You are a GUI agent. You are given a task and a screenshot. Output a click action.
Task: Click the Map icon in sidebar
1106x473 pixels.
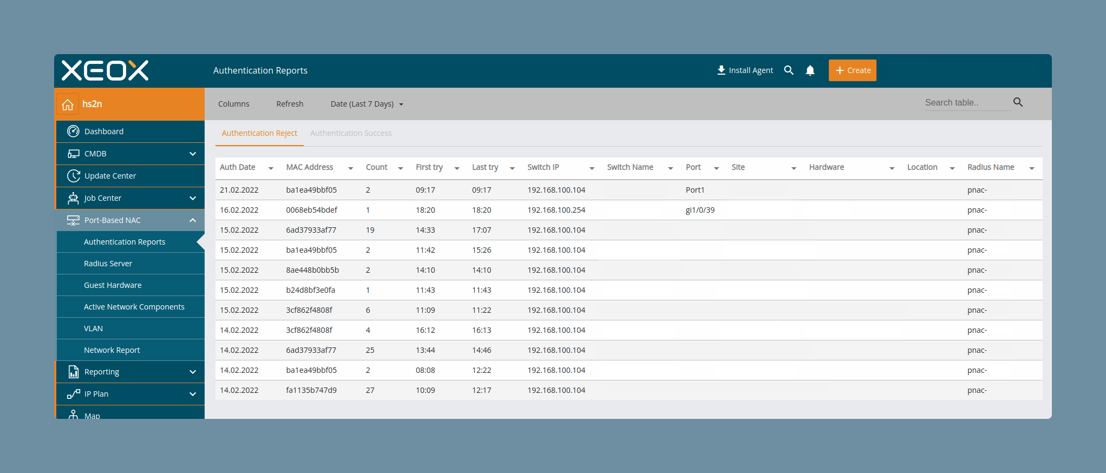coord(73,415)
